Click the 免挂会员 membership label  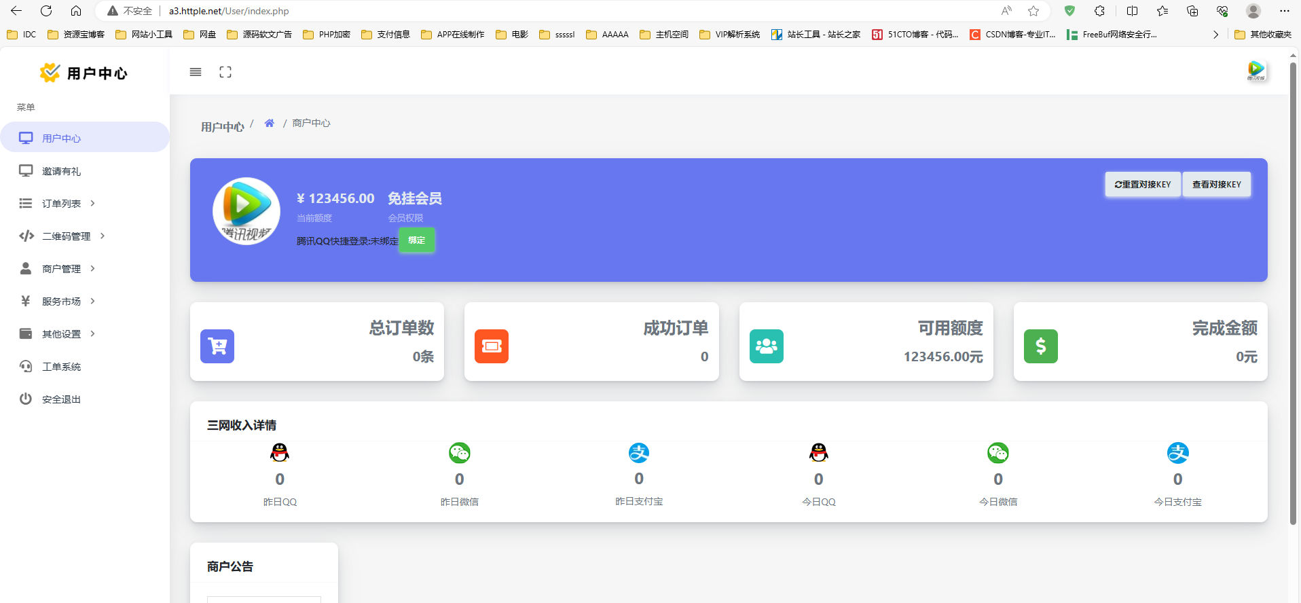pyautogui.click(x=415, y=198)
